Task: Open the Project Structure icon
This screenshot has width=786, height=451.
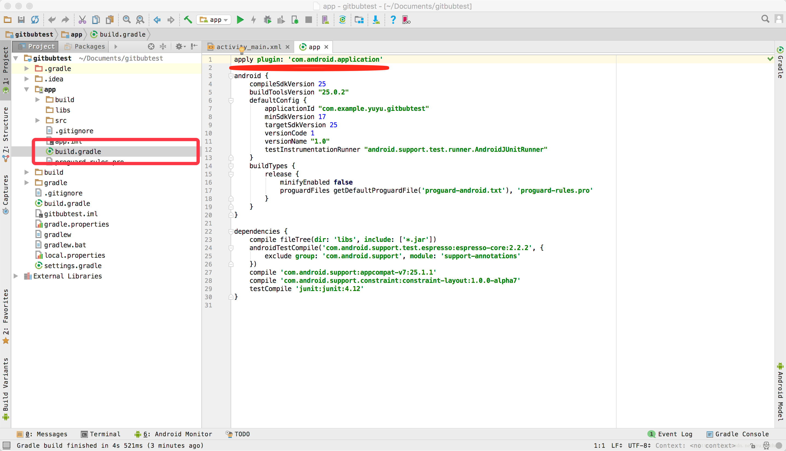Action: click(x=359, y=20)
